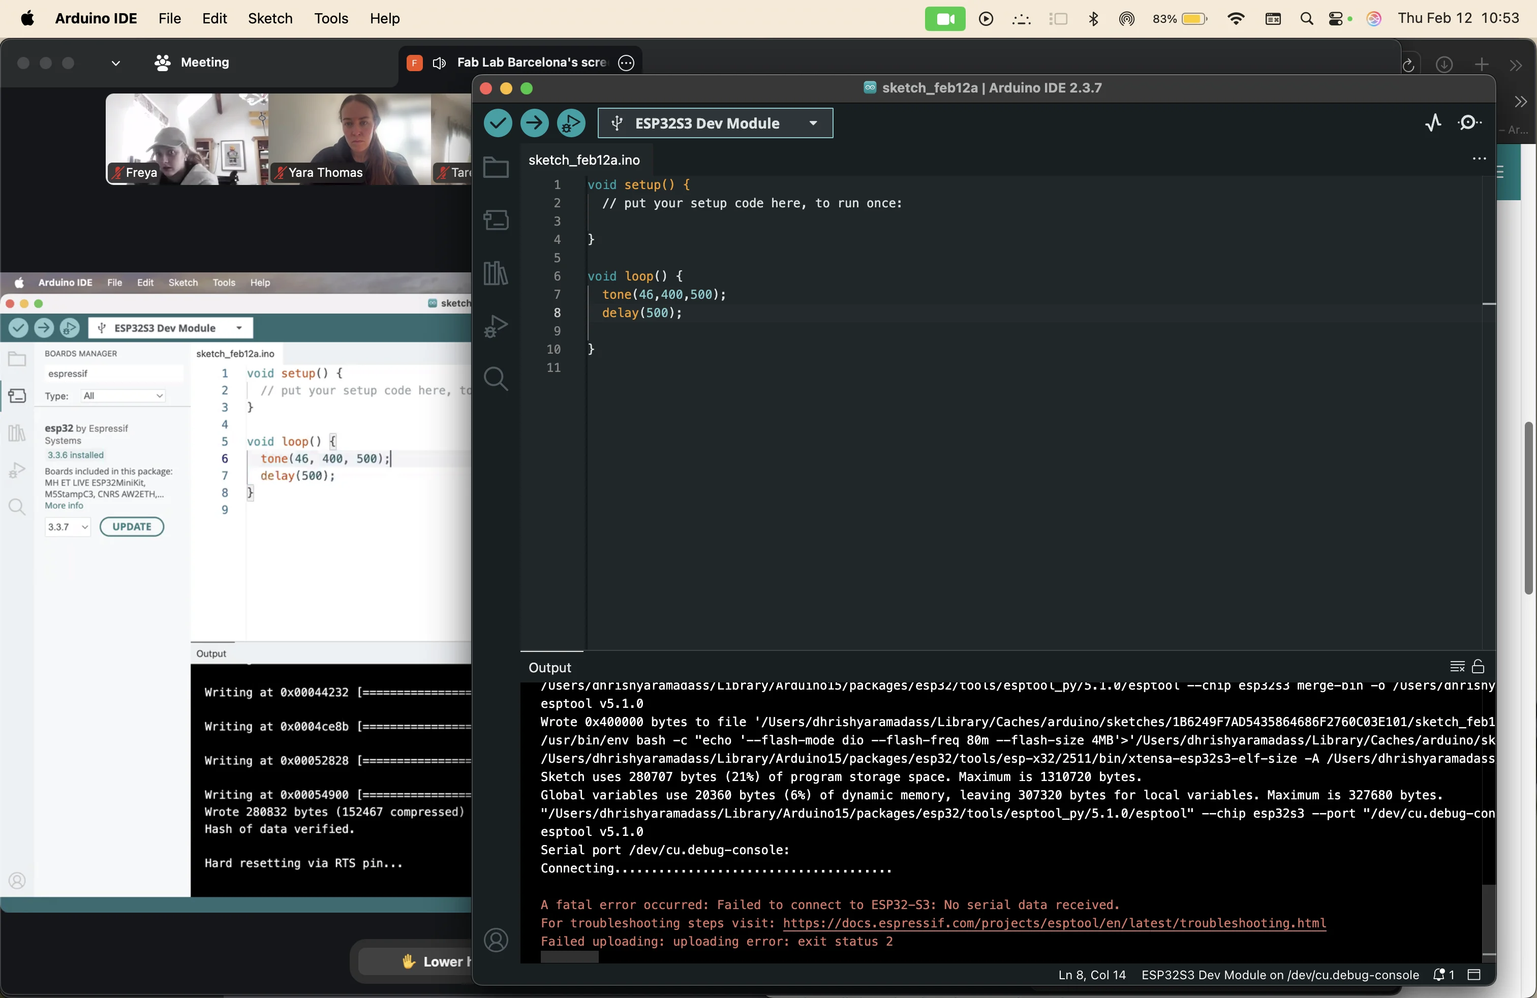The width and height of the screenshot is (1537, 998).
Task: Open the editor tab's three-dot more menu
Action: click(x=1479, y=159)
